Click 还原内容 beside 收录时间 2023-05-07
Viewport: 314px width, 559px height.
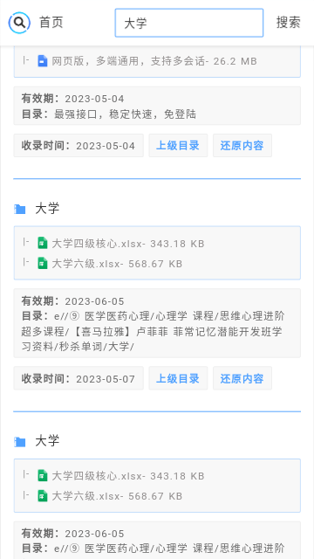point(242,378)
